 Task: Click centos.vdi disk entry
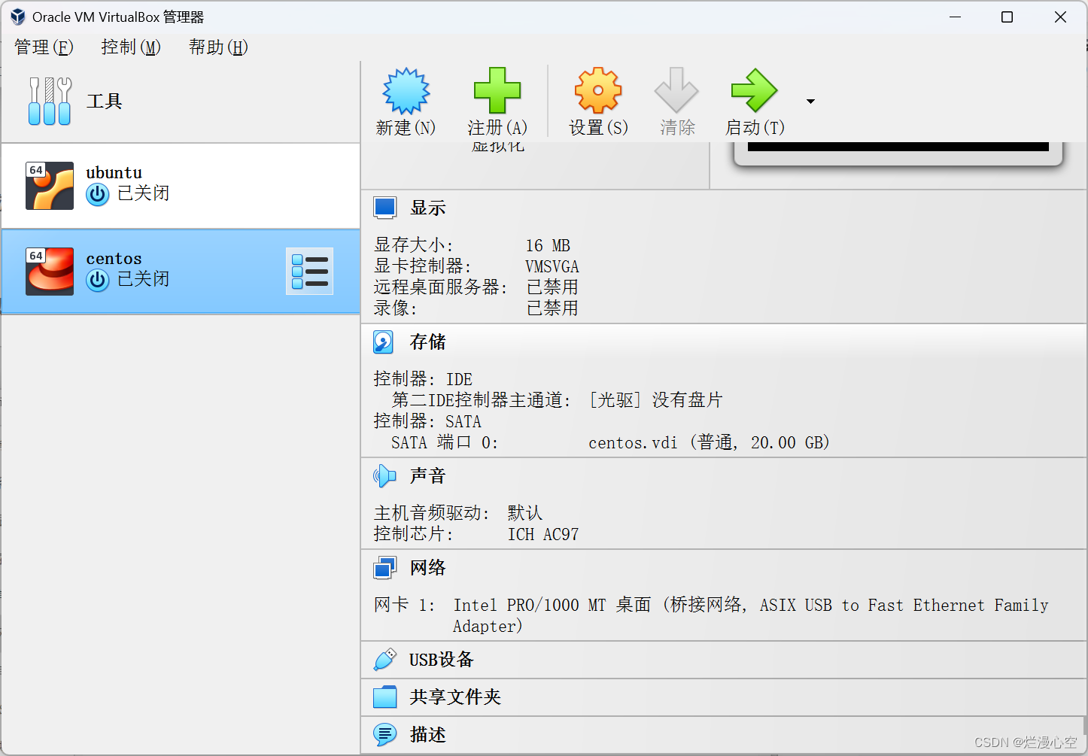click(x=710, y=442)
